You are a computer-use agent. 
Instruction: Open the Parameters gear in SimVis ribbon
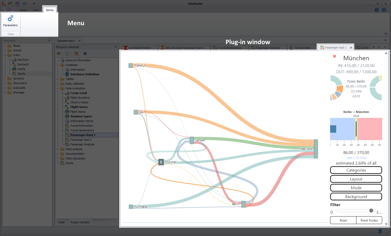click(x=10, y=21)
